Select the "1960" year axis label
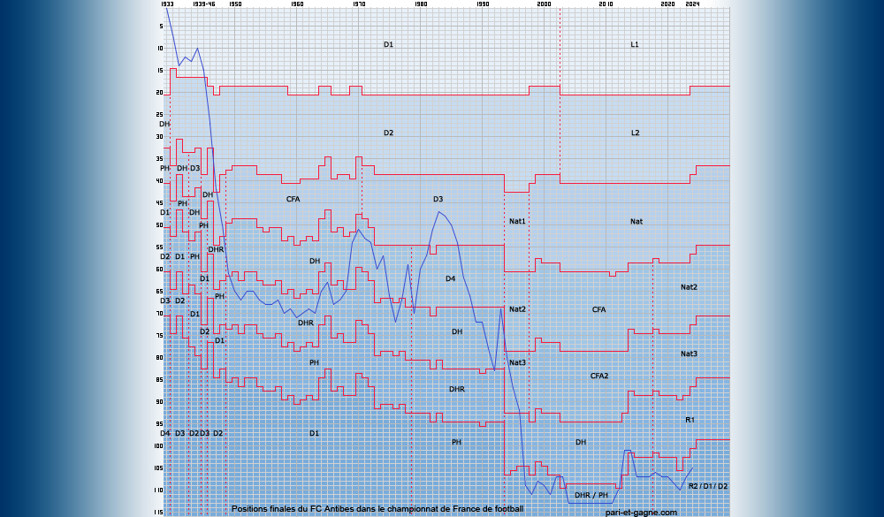 click(297, 4)
